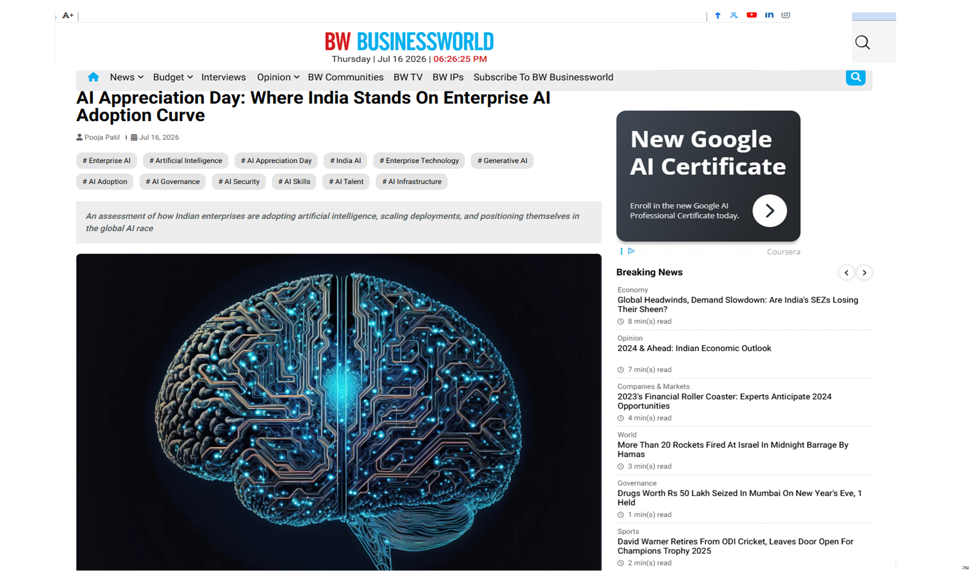Click the article headline about Enterprise AI Adoption Curve
Image resolution: width=980 pixels, height=571 pixels.
313,107
